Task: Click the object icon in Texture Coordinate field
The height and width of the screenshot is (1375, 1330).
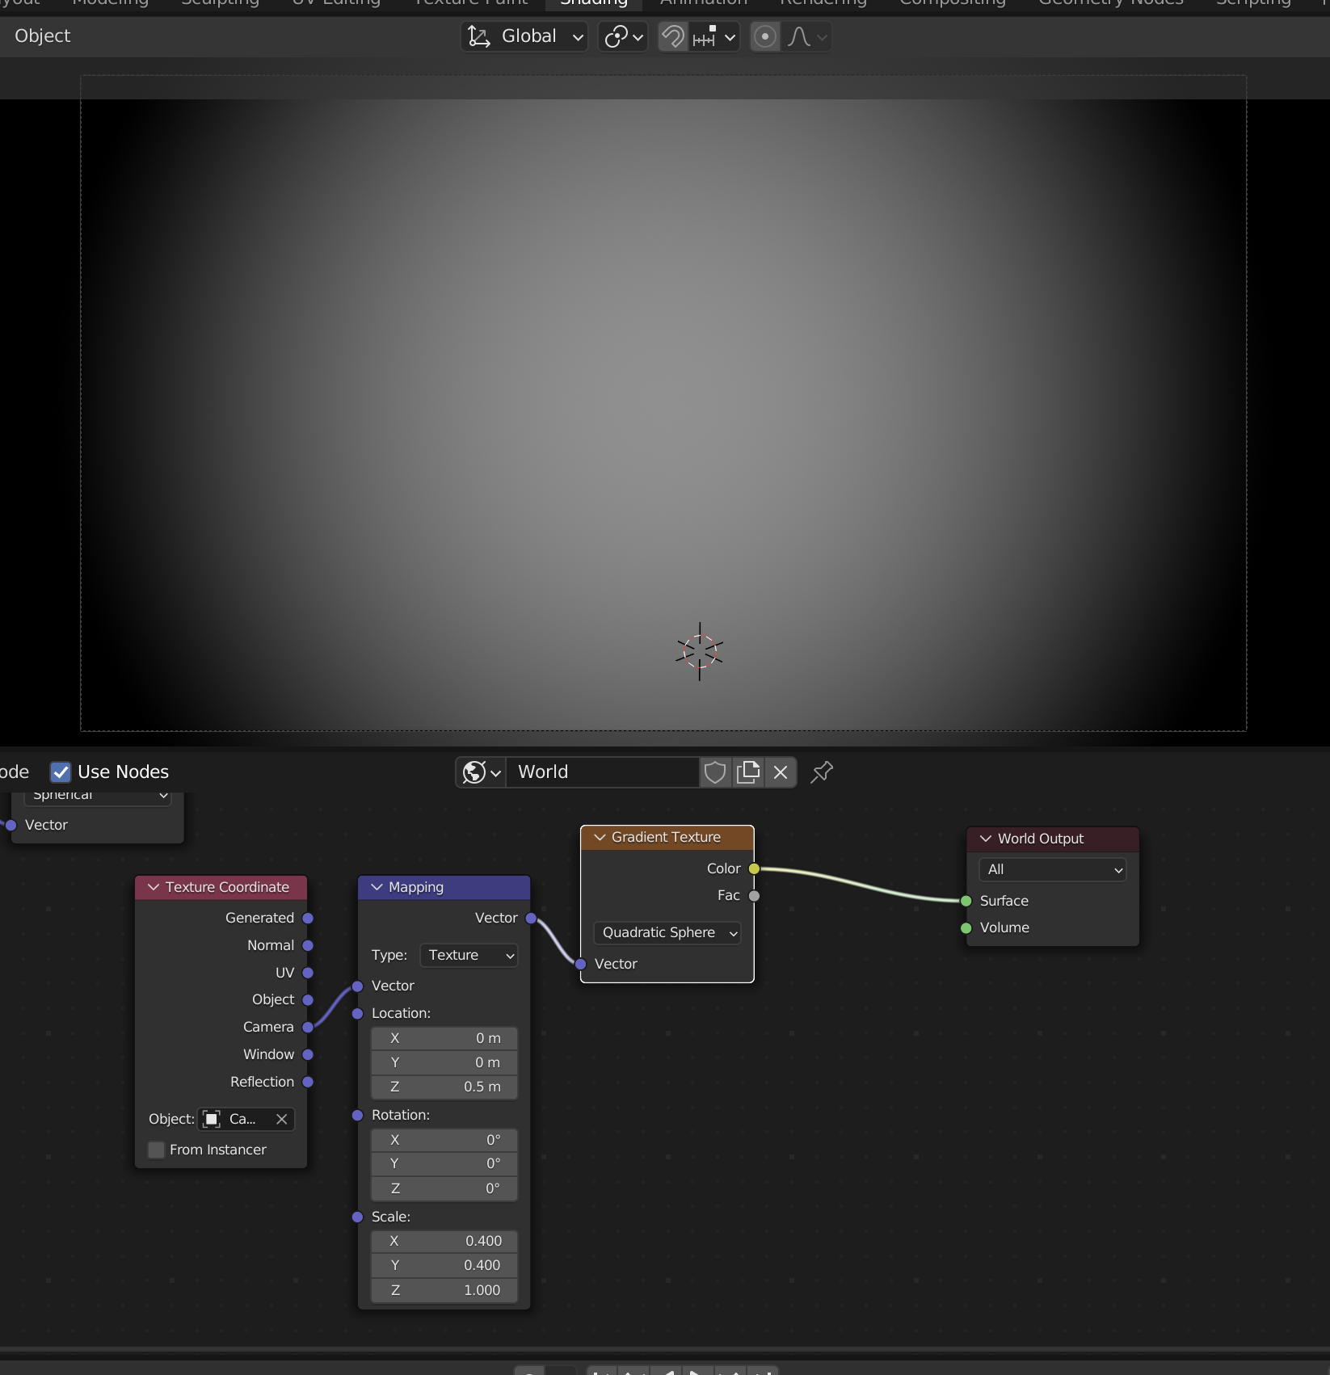Action: click(x=212, y=1119)
